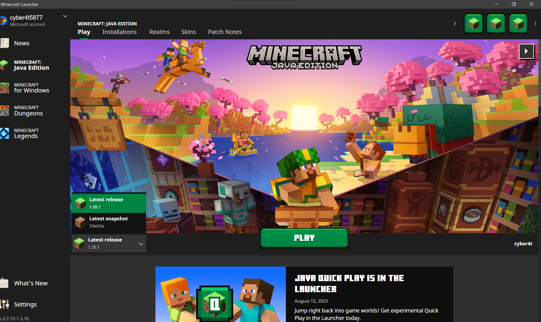Image resolution: width=541 pixels, height=322 pixels.
Task: Choose Latest snapshot 23w33a from the list
Action: click(x=109, y=222)
